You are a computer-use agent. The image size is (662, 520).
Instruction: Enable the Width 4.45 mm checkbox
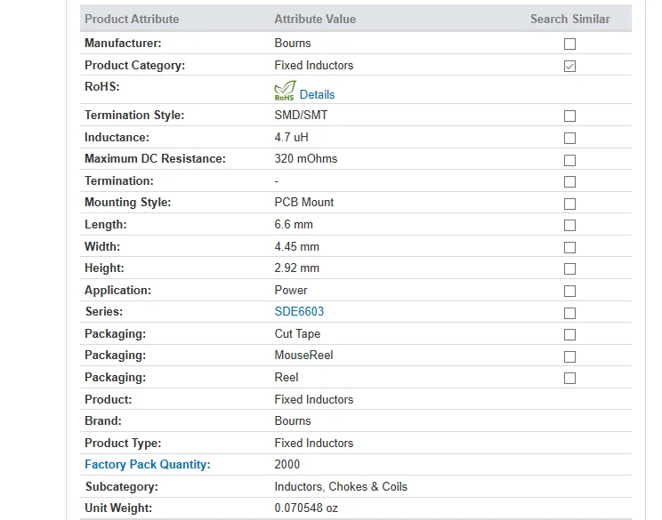(569, 248)
